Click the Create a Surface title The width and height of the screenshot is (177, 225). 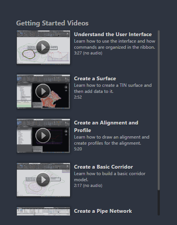95,79
